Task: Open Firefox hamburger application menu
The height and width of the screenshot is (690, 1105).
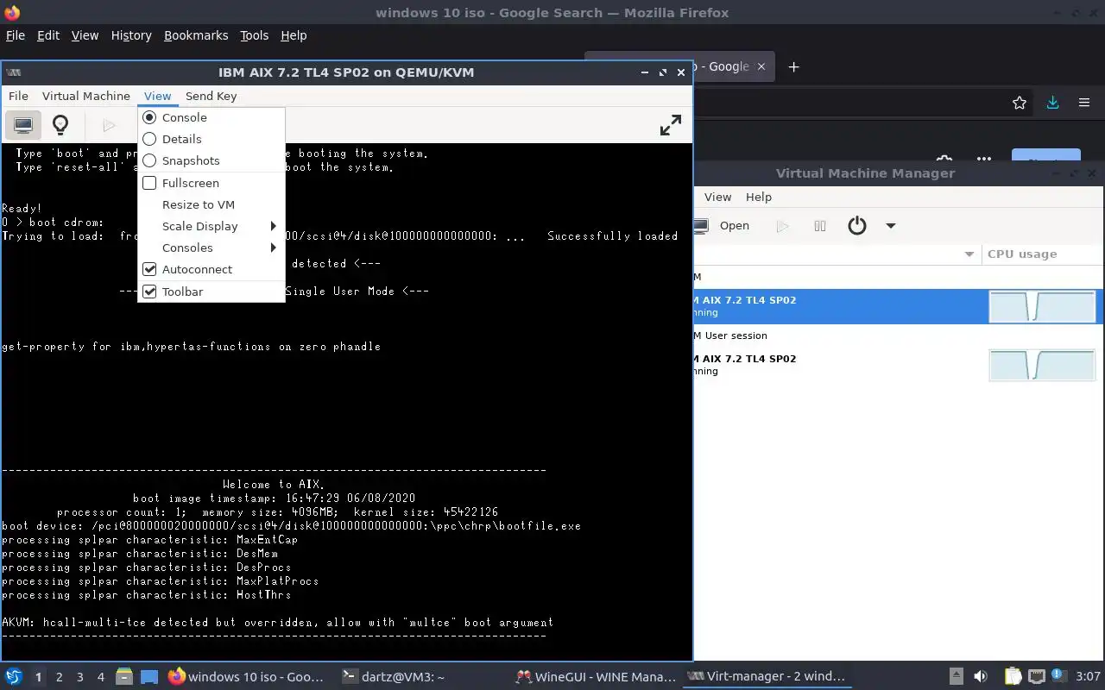Action: (x=1084, y=103)
